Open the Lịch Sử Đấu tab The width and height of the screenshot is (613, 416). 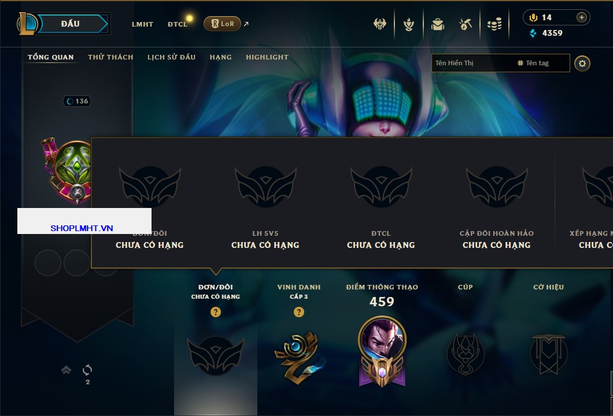[171, 57]
